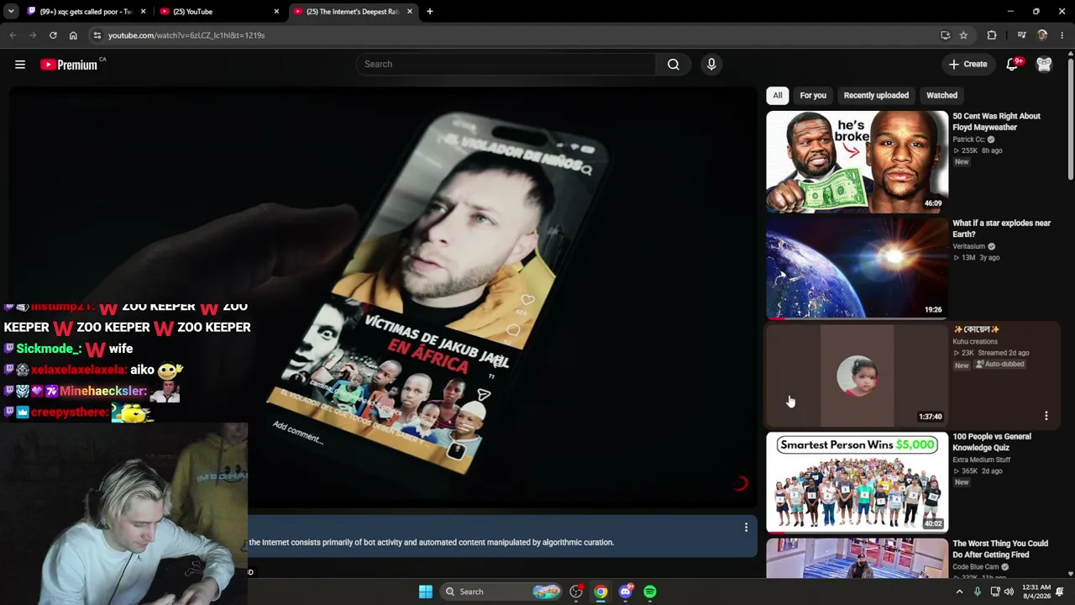The height and width of the screenshot is (605, 1075).
Task: Go back with the browser back arrow
Action: (x=13, y=35)
